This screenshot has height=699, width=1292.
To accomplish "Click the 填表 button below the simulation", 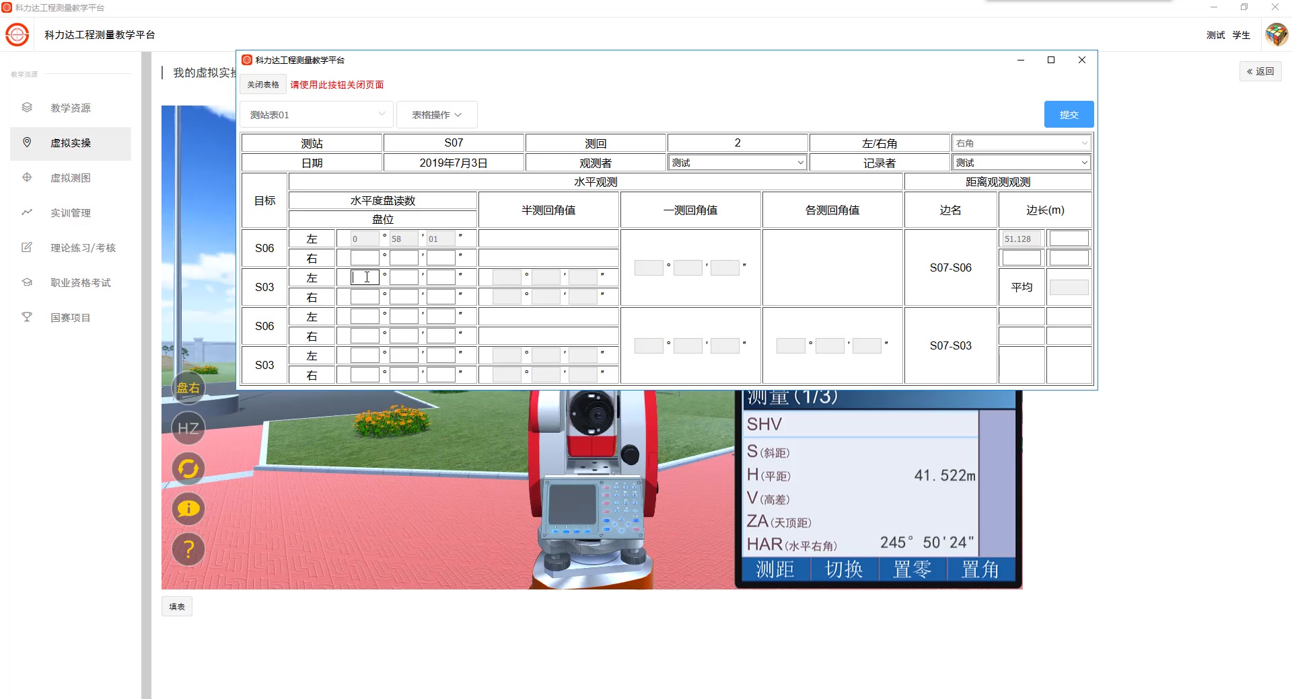I will (177, 606).
